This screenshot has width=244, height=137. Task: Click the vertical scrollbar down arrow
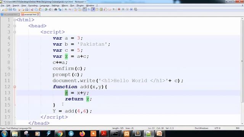tap(242, 124)
